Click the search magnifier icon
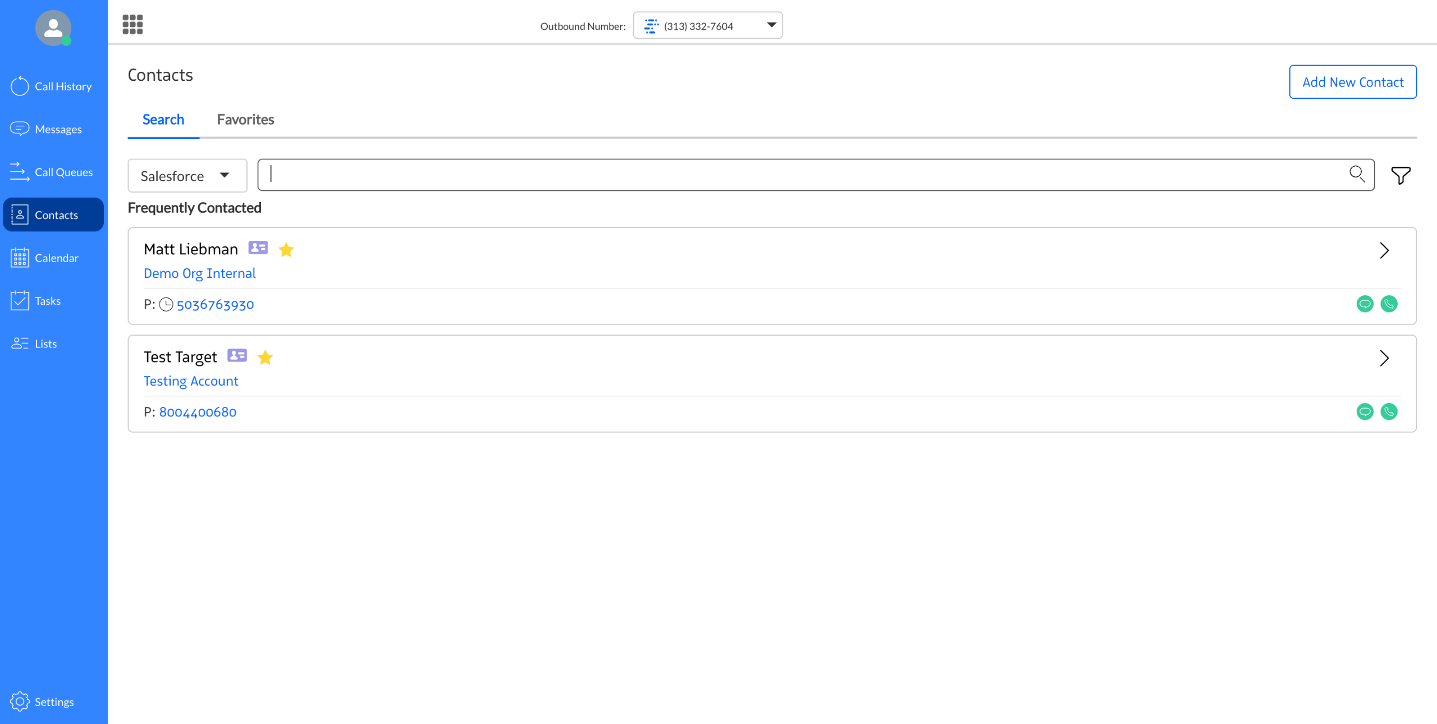This screenshot has width=1437, height=724. coord(1357,175)
